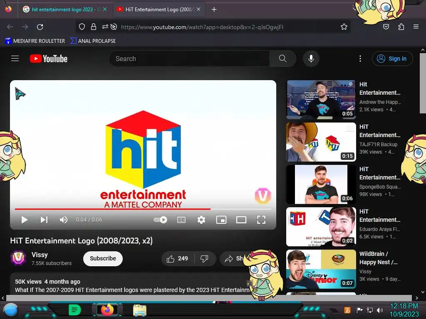426x319 pixels.
Task: Open the Windows Start orb
Action: pyautogui.click(x=10, y=310)
